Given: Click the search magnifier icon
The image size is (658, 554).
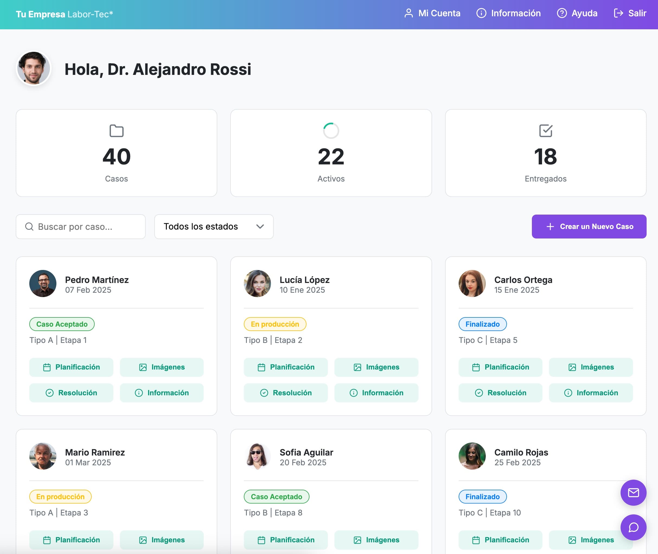Looking at the screenshot, I should (29, 227).
